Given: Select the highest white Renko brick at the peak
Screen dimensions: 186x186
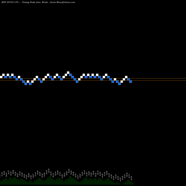Looking at the screenshot, I should point(68,73).
